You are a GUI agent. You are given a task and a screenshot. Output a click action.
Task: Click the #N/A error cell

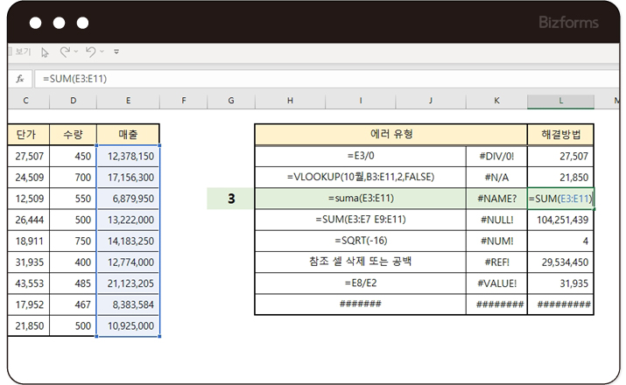tap(496, 177)
